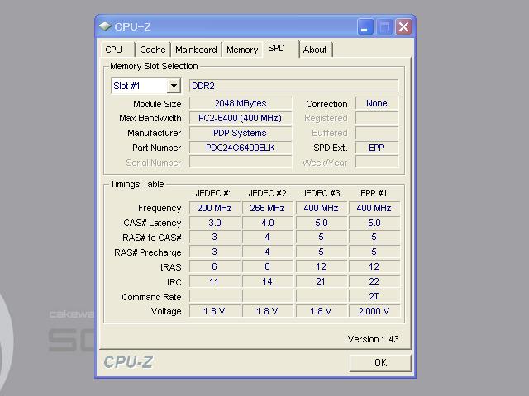Click the empty Week/Year field

pyautogui.click(x=377, y=162)
